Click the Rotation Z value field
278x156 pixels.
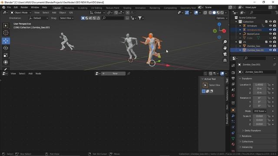(x=259, y=106)
